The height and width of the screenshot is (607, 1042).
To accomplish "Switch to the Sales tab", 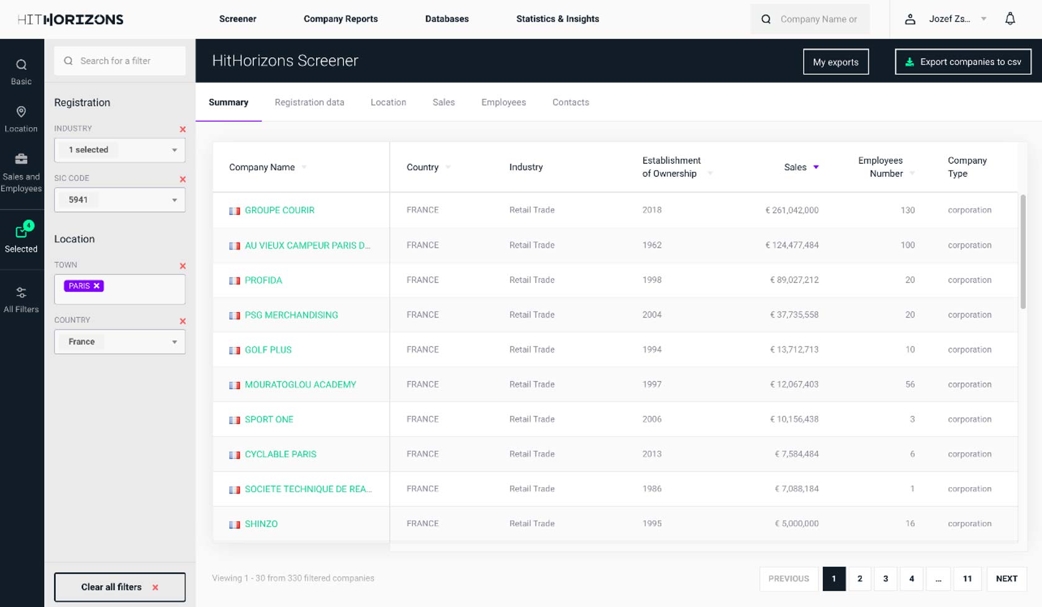I will coord(444,102).
